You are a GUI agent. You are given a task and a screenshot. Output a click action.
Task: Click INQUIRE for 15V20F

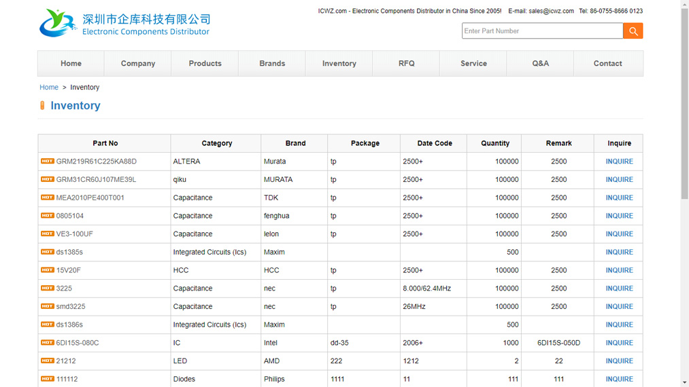[x=619, y=270]
